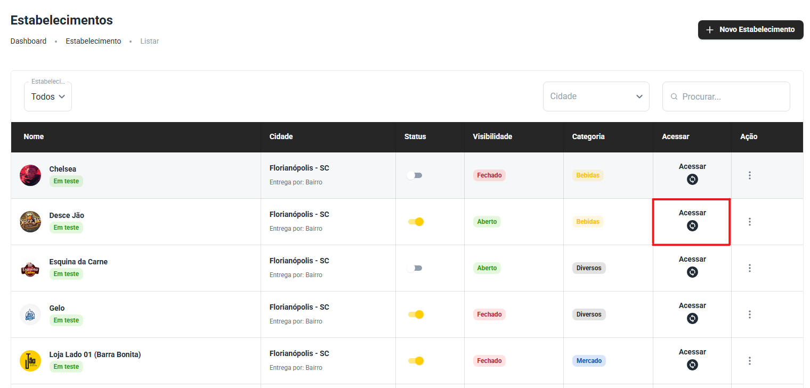The width and height of the screenshot is (810, 388).
Task: Click the Acessar label in the Chelsea row
Action: pyautogui.click(x=692, y=166)
